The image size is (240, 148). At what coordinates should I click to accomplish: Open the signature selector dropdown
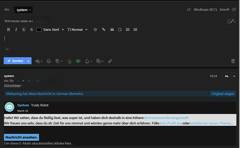click(230, 21)
